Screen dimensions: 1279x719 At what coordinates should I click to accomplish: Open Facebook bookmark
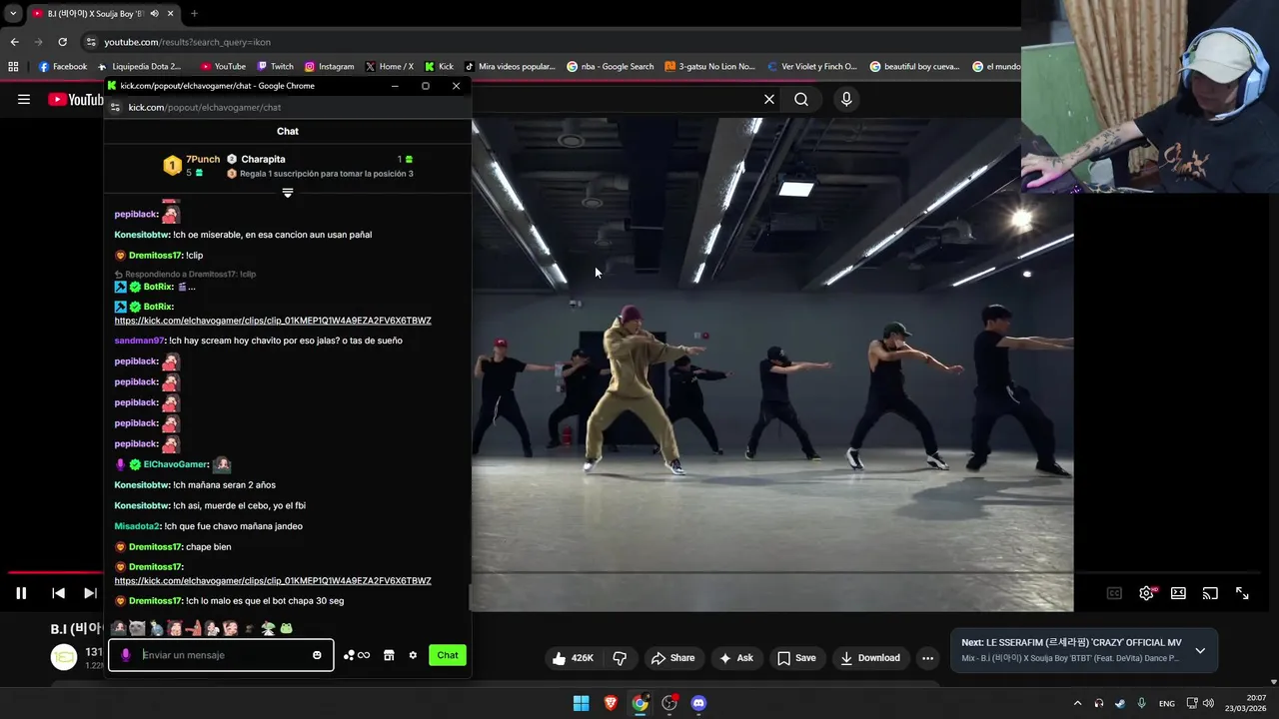(x=63, y=67)
